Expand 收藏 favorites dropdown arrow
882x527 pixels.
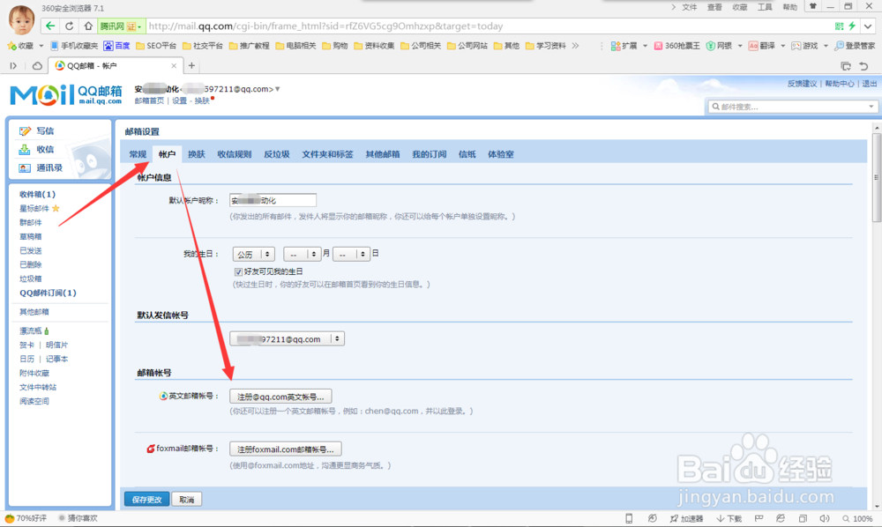41,46
